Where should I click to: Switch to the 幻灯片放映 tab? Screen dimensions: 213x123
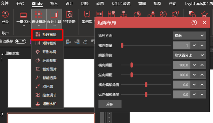121,3
